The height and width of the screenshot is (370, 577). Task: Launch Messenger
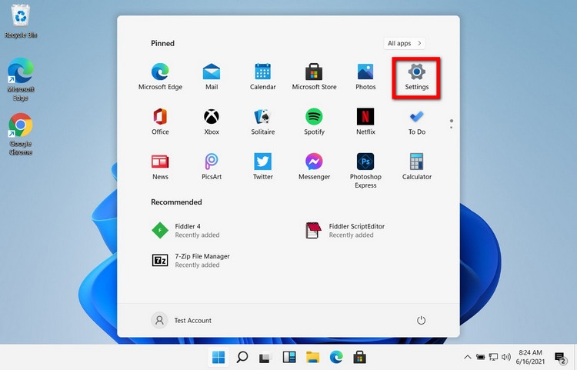[x=314, y=167]
